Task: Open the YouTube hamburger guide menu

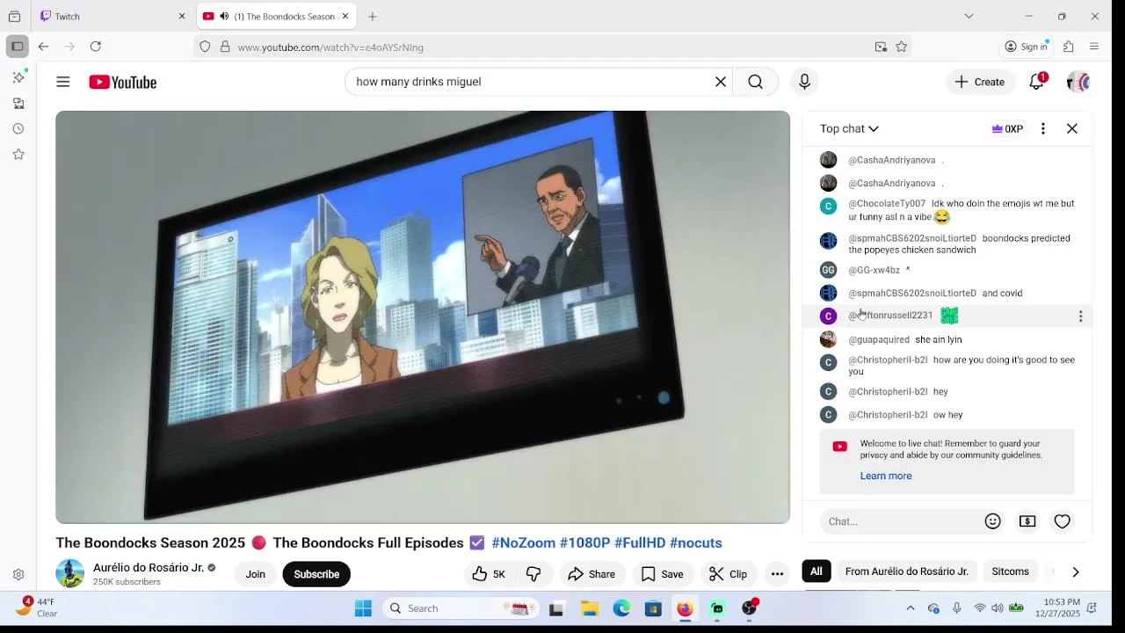Action: 63,82
